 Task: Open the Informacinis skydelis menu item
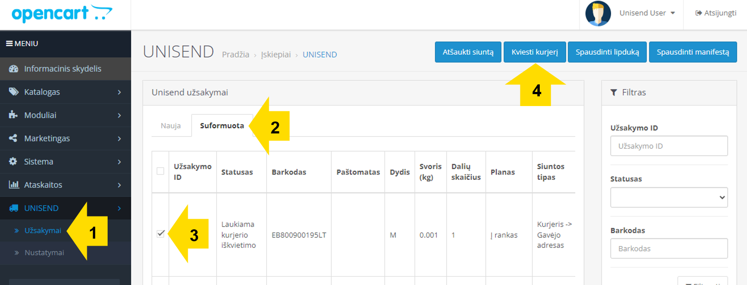[66, 69]
